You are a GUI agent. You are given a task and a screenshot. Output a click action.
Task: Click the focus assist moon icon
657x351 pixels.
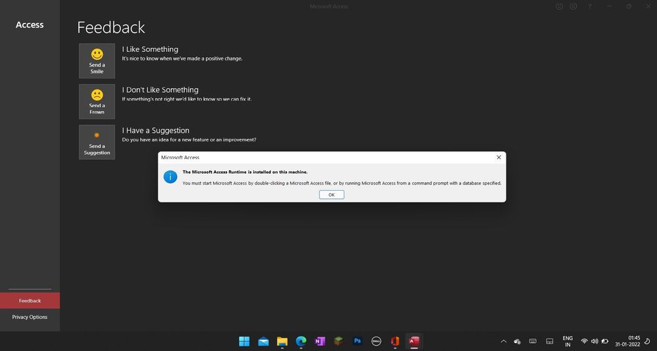point(648,341)
